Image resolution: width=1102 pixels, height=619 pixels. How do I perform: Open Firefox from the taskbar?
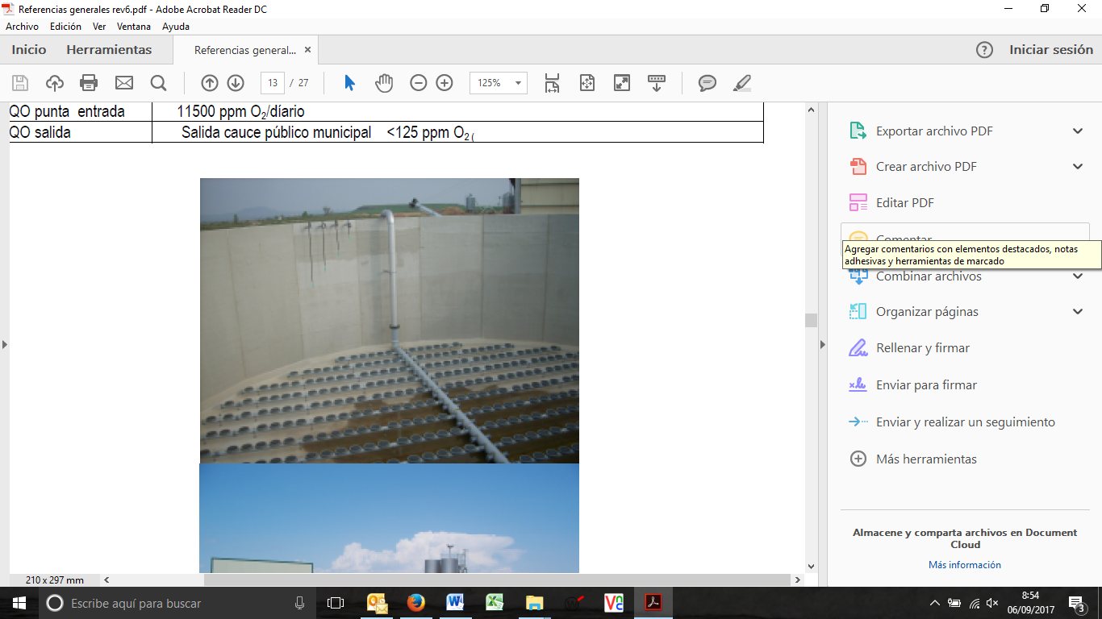coord(416,603)
